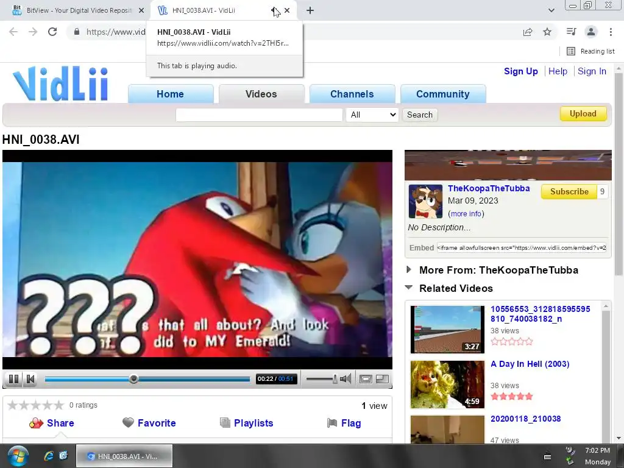Open the Community tab
The height and width of the screenshot is (468, 624).
(x=443, y=94)
